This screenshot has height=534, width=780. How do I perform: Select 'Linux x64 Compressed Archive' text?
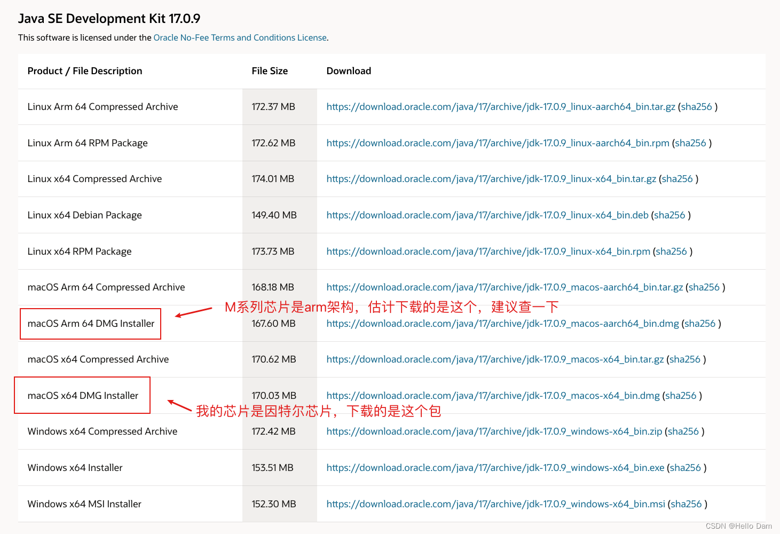click(94, 179)
